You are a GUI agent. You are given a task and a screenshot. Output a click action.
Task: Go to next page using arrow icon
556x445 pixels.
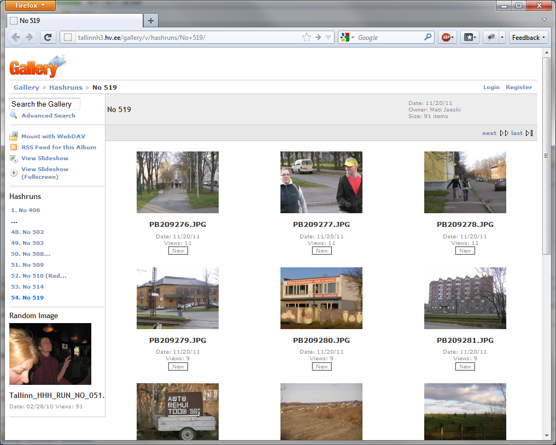(504, 133)
